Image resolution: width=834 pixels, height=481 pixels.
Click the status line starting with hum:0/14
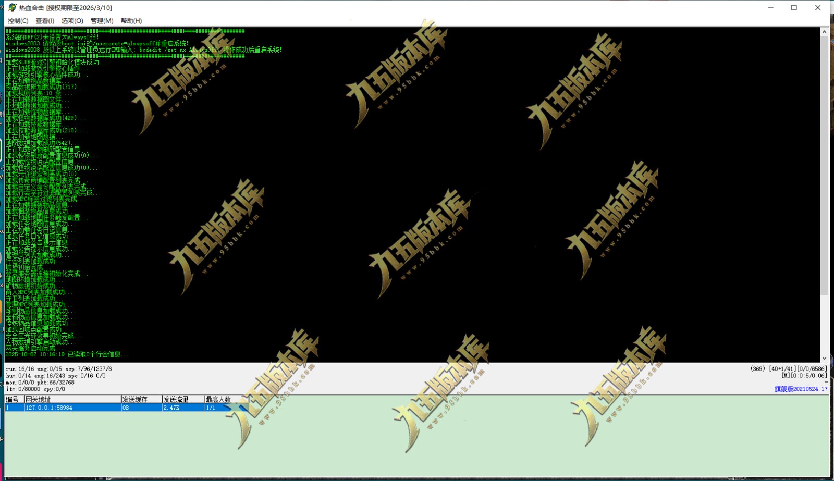[55, 376]
